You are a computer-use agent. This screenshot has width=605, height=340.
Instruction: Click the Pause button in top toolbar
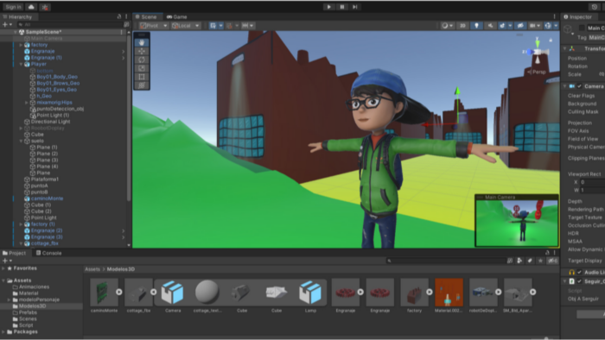tap(342, 7)
